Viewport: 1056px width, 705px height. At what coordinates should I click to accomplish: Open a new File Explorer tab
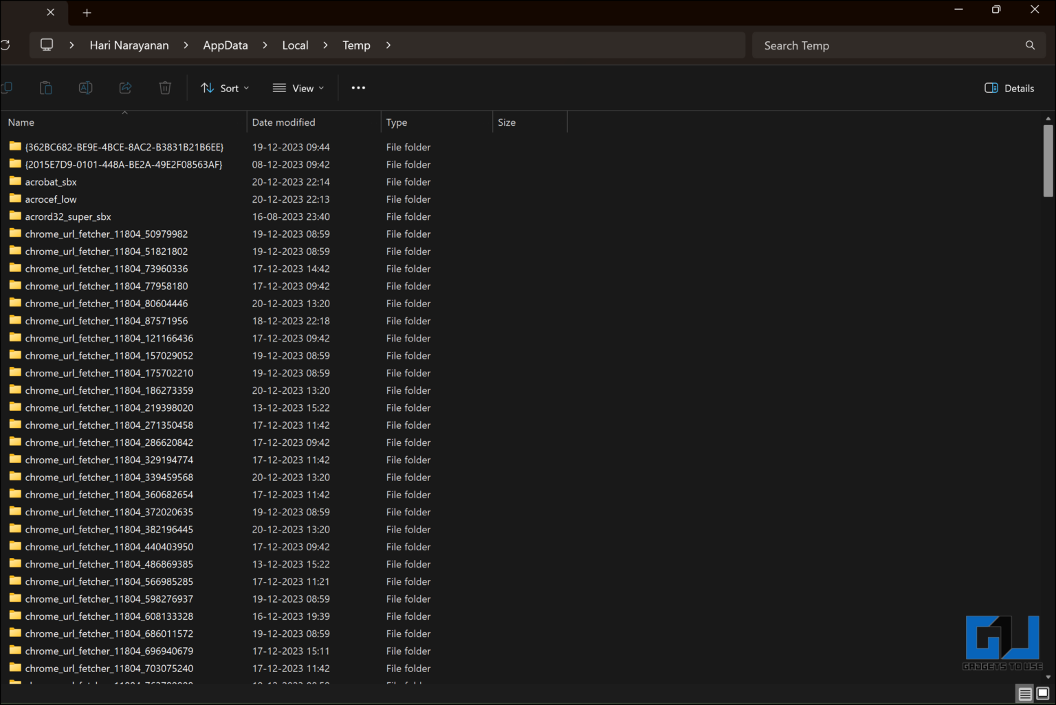click(x=87, y=12)
